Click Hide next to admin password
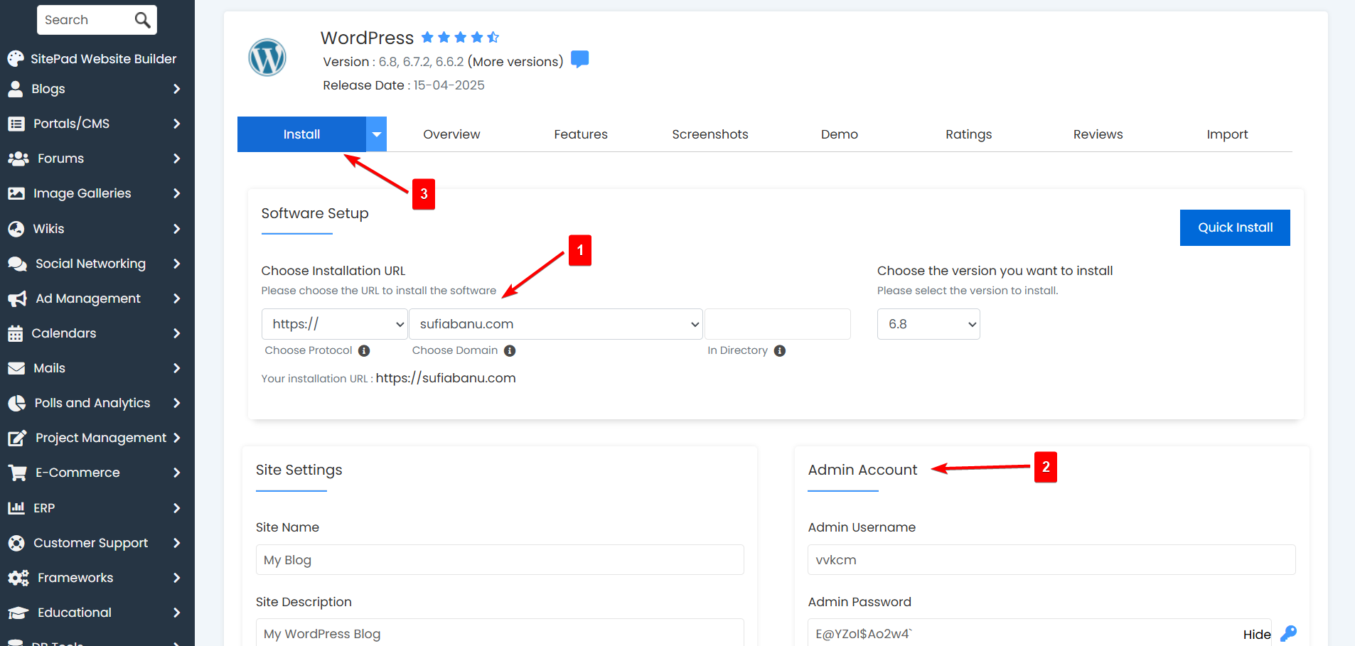The image size is (1355, 646). pos(1257,635)
